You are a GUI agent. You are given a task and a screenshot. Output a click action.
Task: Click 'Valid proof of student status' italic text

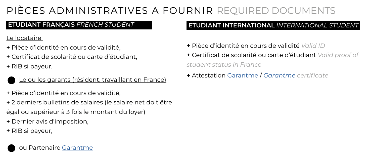[273, 60]
